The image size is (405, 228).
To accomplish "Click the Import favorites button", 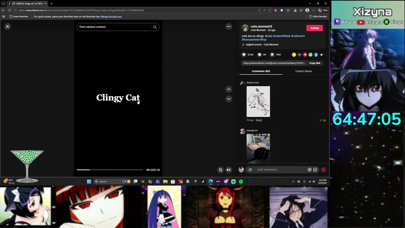I will (x=19, y=16).
